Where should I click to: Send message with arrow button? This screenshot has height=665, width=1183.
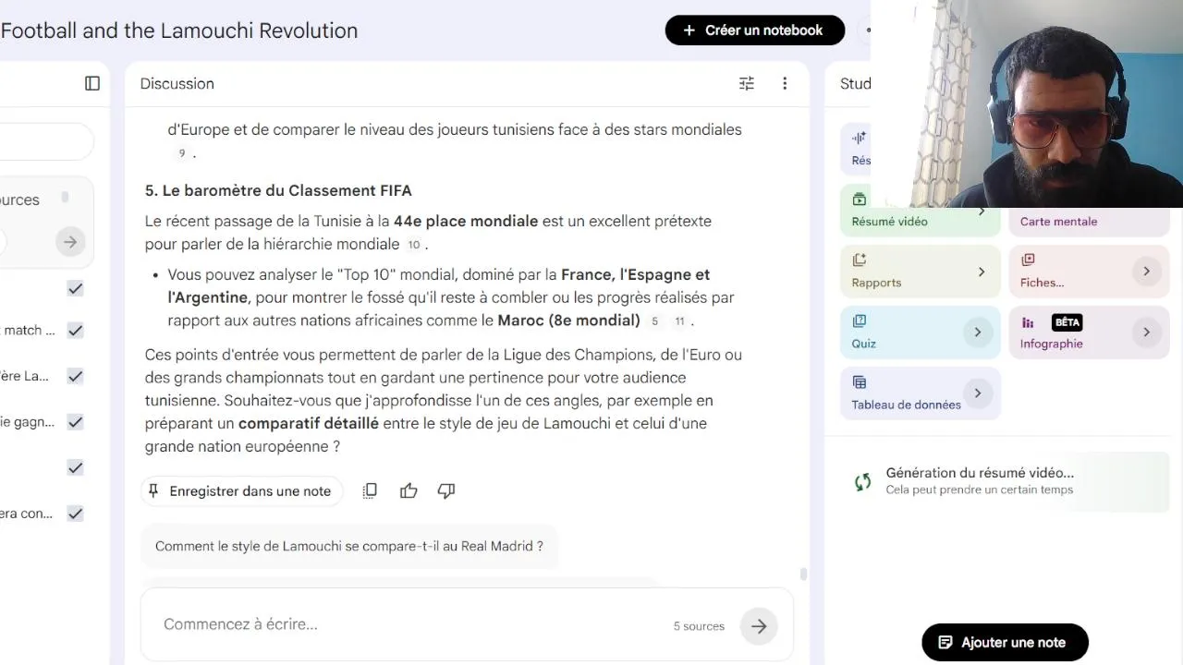pyautogui.click(x=759, y=626)
